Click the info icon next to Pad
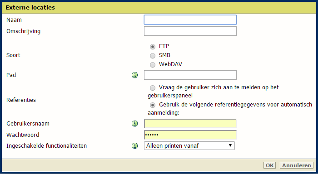 coord(134,75)
